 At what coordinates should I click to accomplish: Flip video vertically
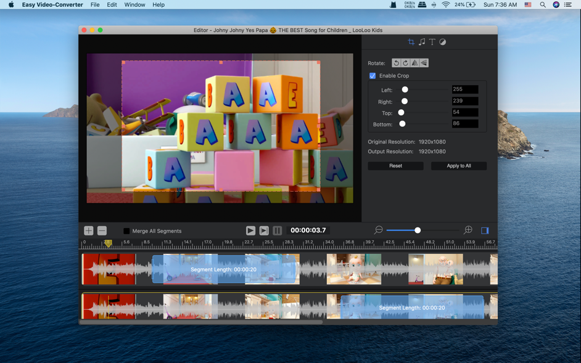424,63
